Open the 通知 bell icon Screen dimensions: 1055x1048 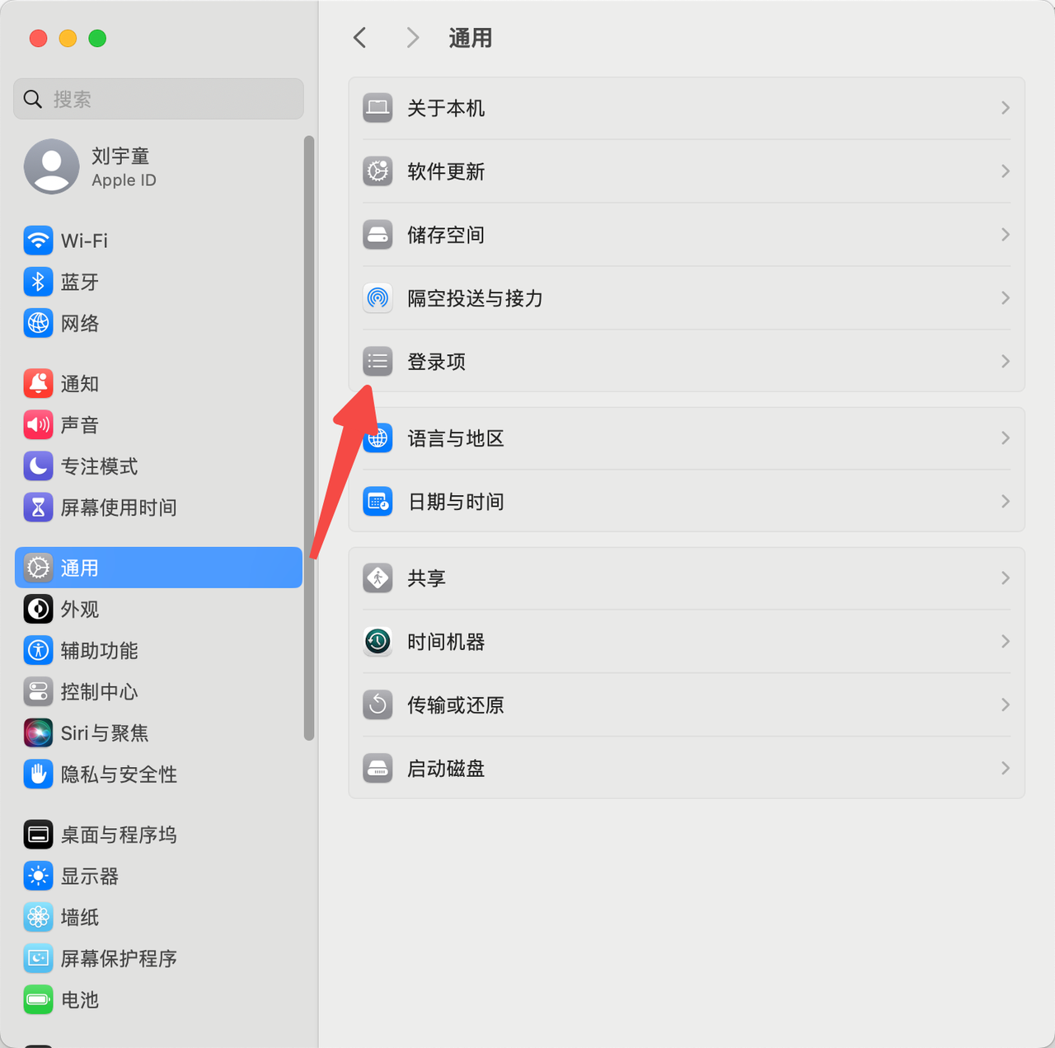coord(38,383)
